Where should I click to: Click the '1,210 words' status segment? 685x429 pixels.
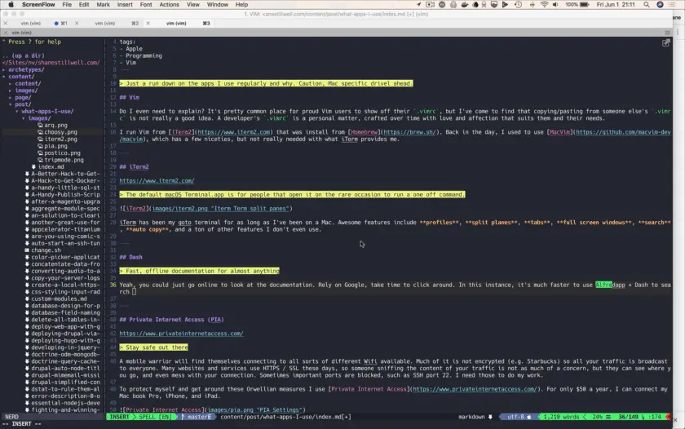pos(561,417)
